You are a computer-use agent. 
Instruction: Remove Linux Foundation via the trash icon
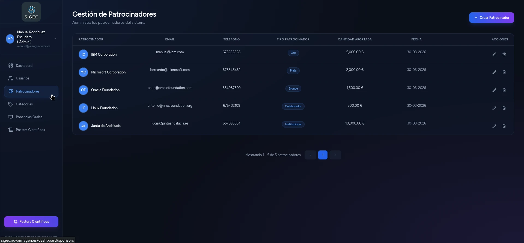pyautogui.click(x=504, y=108)
